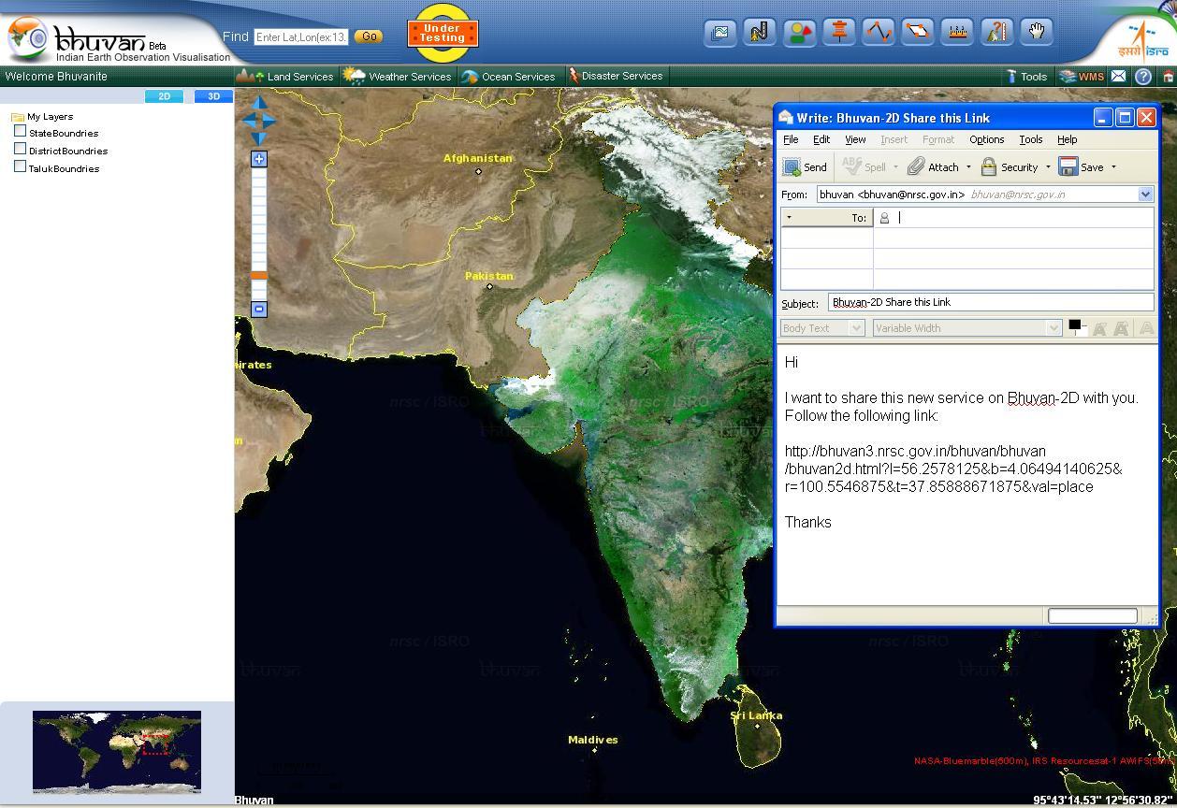The height and width of the screenshot is (808, 1177).
Task: Switch to 2D view
Action: tap(165, 96)
